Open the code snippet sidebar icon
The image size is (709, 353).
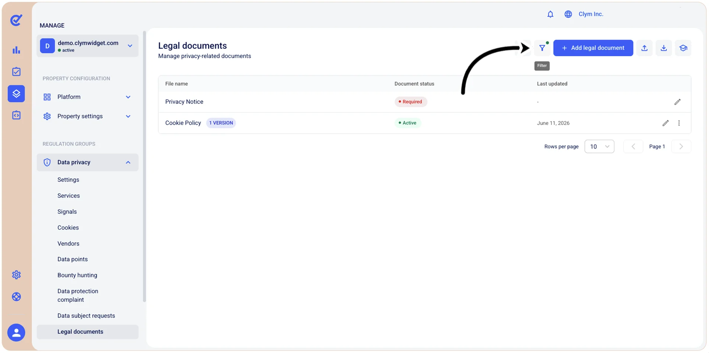(16, 115)
